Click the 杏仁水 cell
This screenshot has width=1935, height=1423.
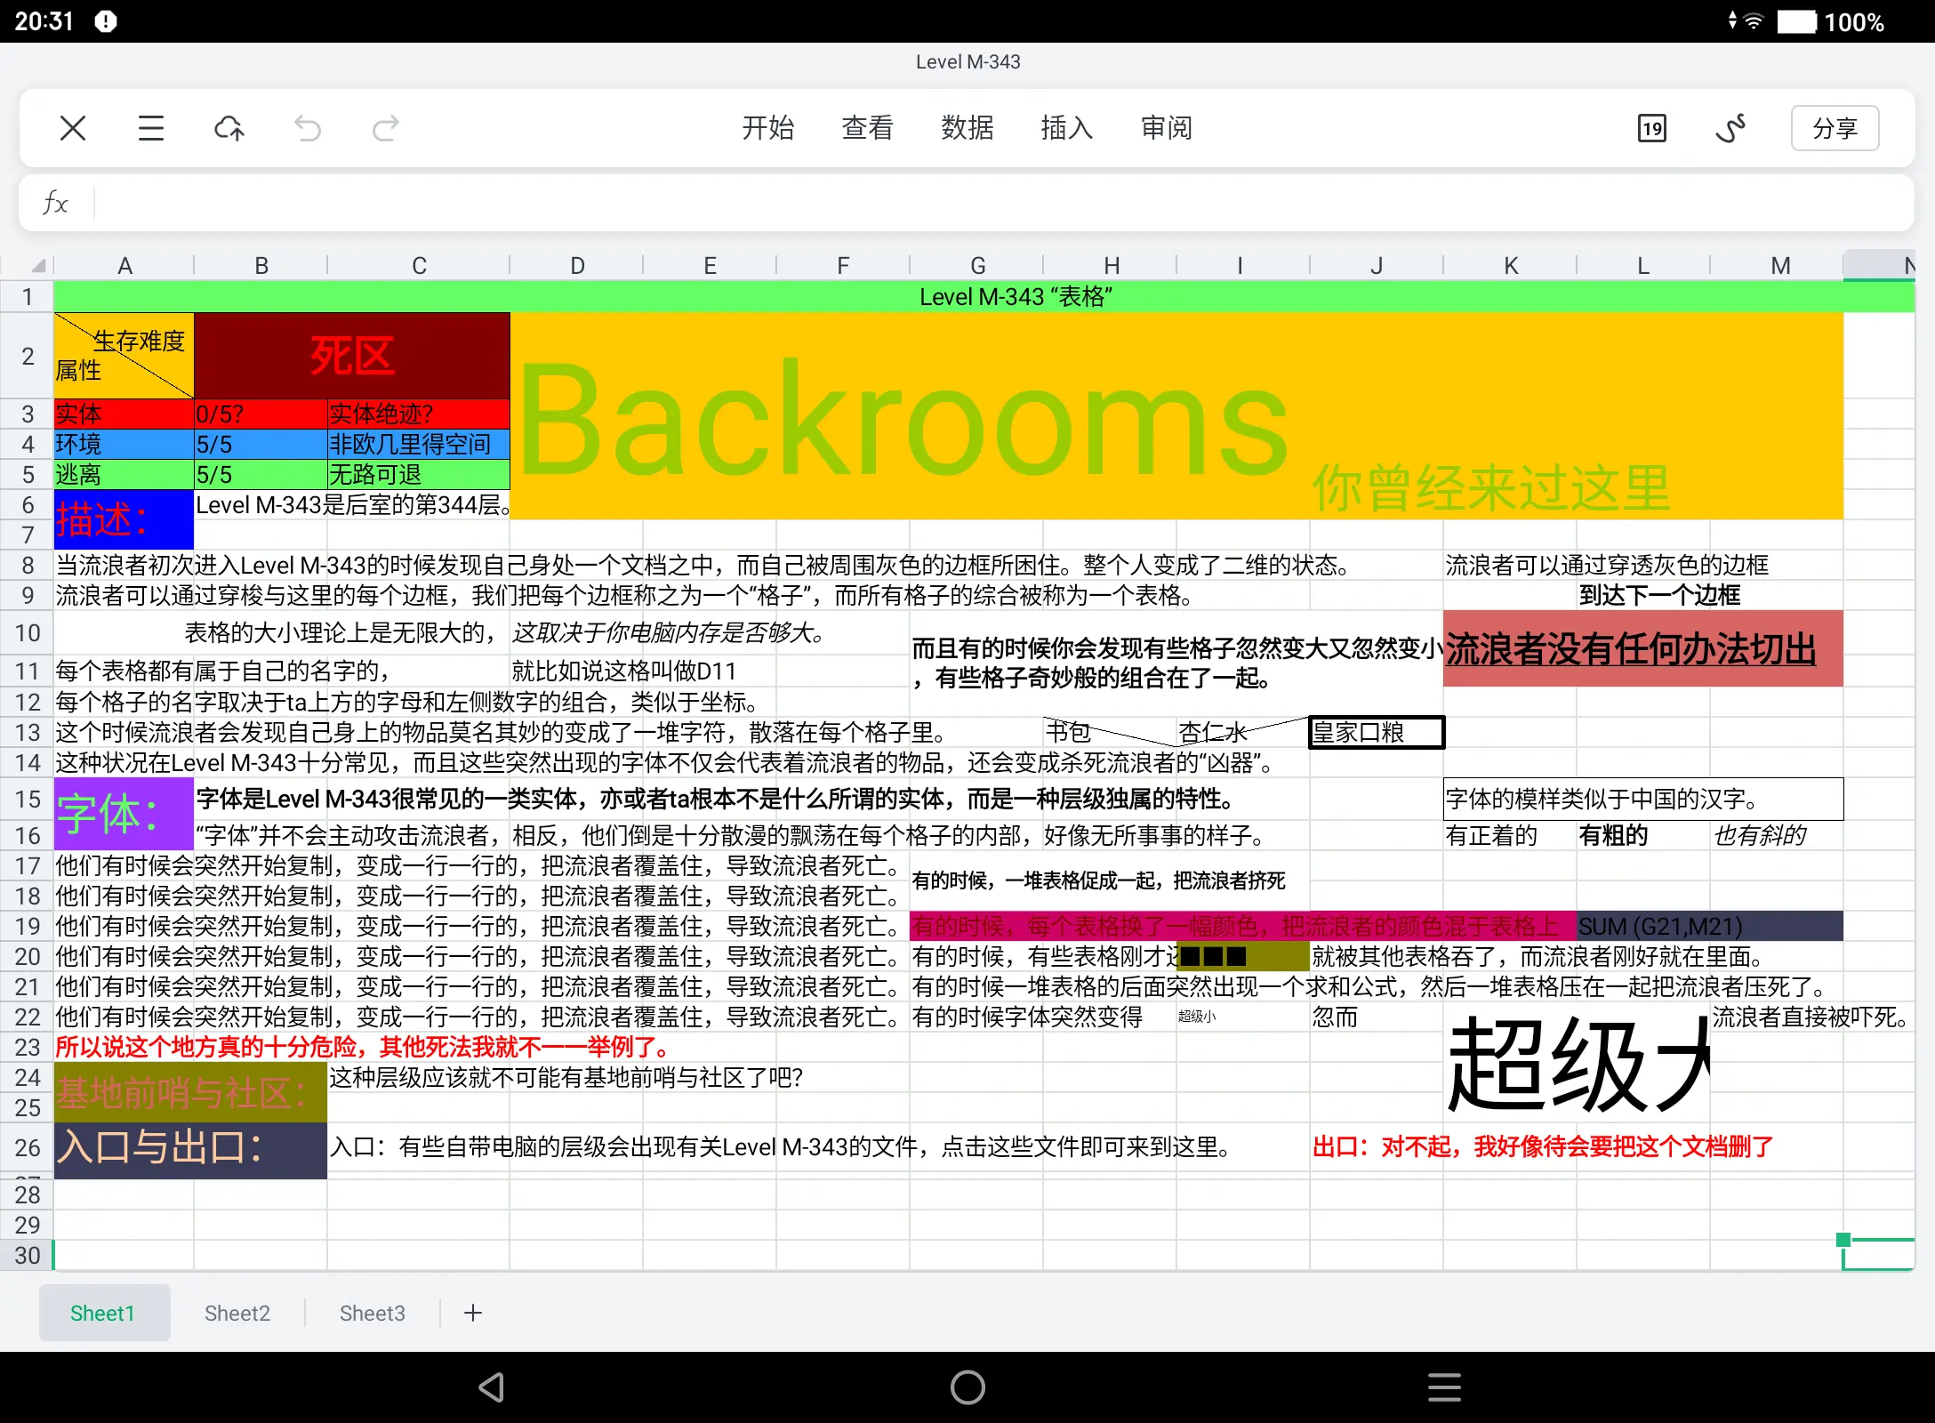tap(1243, 732)
